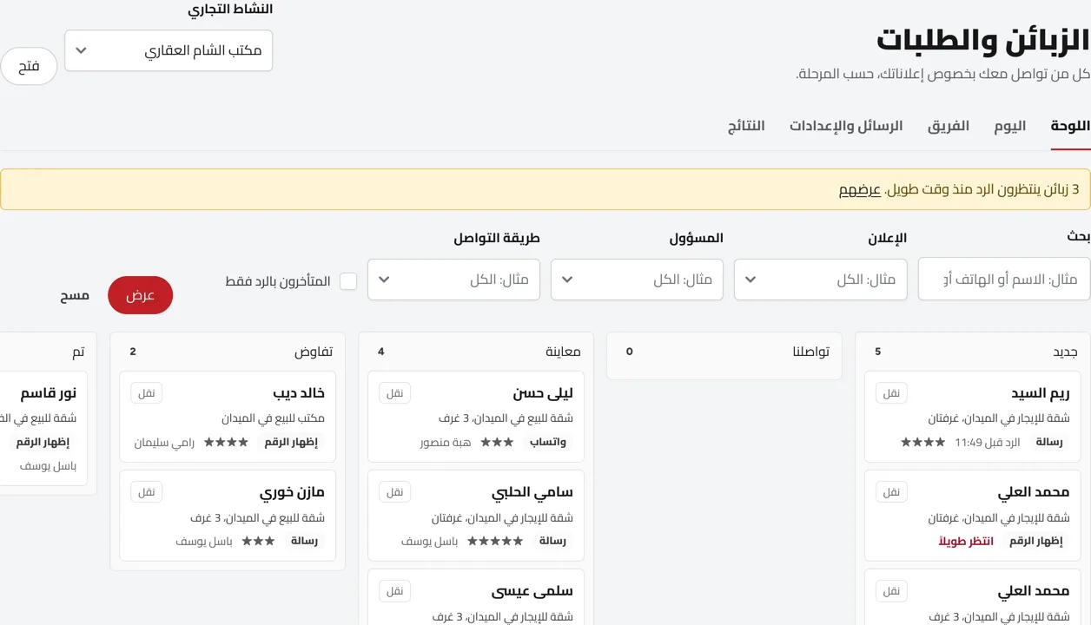Open customer name خالد ديب
Viewport: 1091px width, 625px height.
(x=299, y=393)
